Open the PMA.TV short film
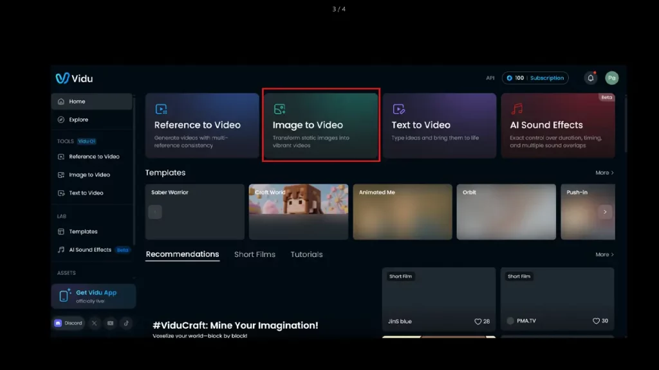The height and width of the screenshot is (370, 659). pos(557,299)
